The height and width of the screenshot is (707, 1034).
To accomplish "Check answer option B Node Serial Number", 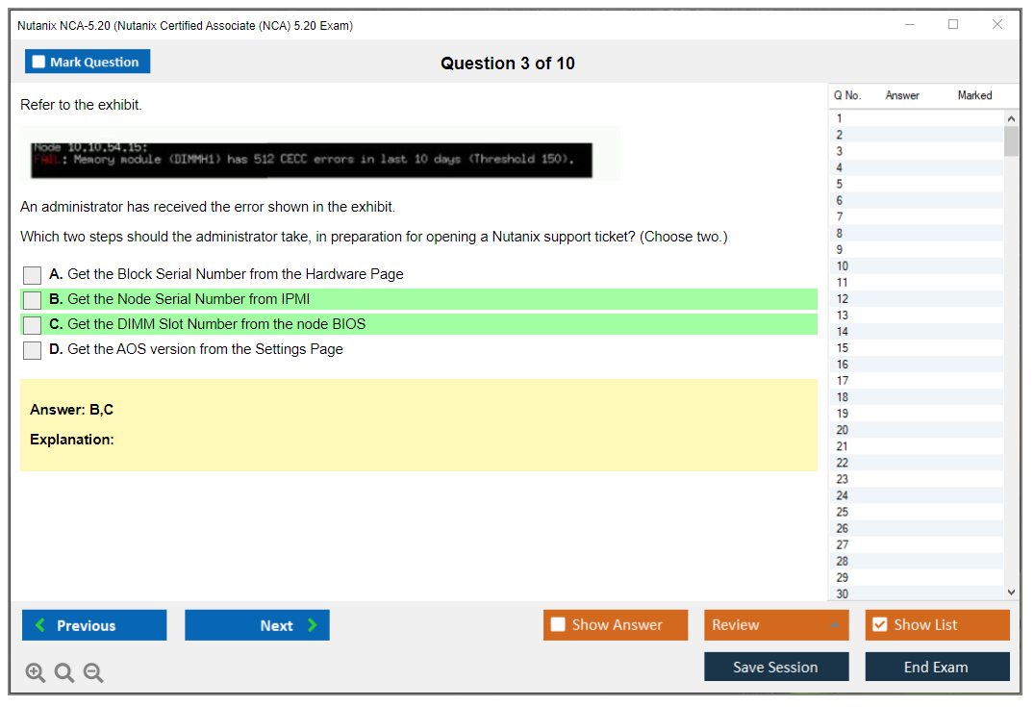I will coord(33,300).
